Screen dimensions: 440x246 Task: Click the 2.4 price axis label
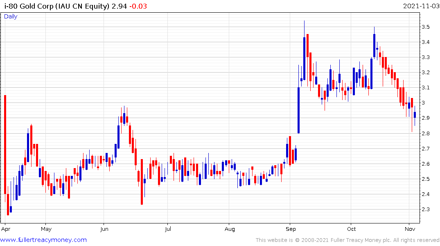426,194
